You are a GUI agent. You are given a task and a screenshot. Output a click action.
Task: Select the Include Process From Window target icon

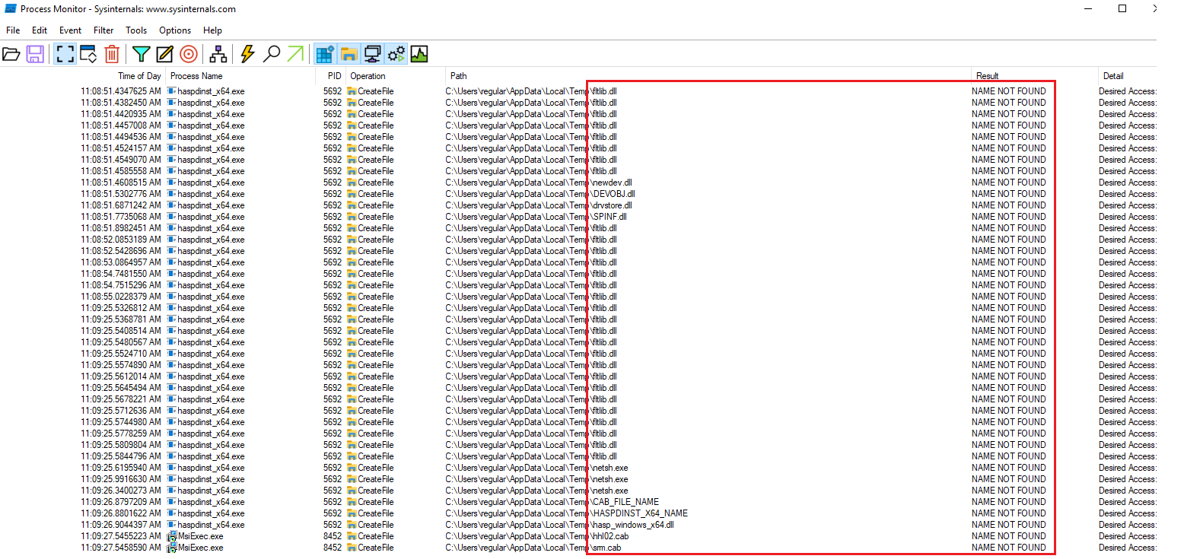(x=189, y=54)
